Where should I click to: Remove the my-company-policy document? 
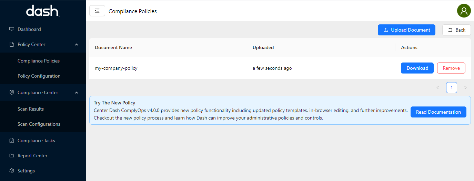click(x=451, y=68)
